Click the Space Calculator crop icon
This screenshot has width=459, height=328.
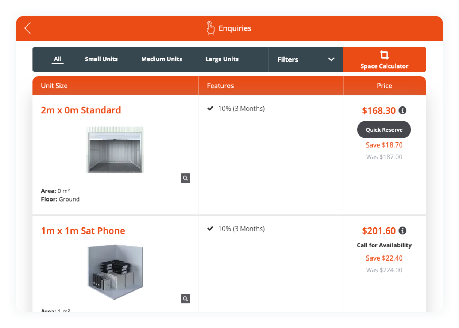(384, 55)
